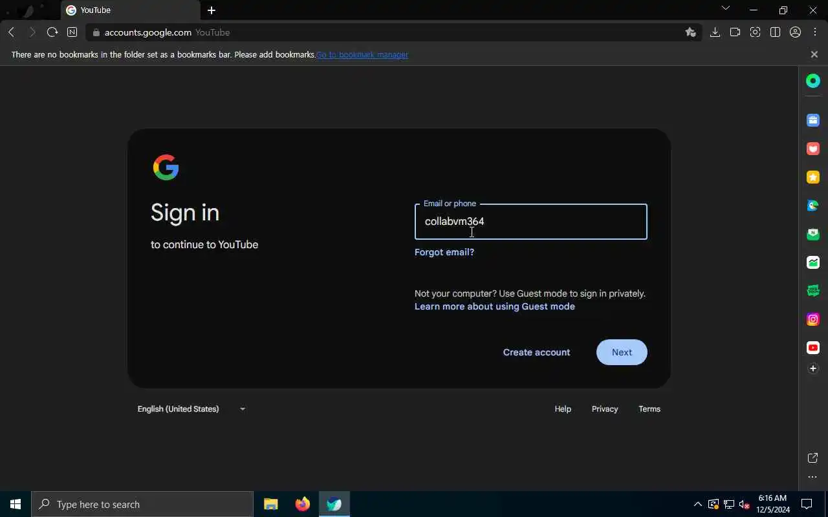The height and width of the screenshot is (517, 828).
Task: Select the Whale browser taskbar icon
Action: pyautogui.click(x=334, y=504)
